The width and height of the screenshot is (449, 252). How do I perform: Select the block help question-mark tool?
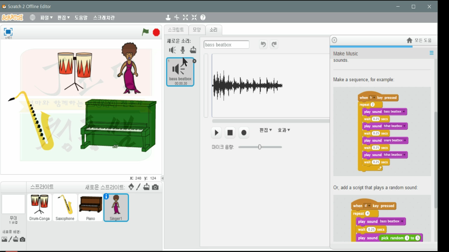click(203, 17)
